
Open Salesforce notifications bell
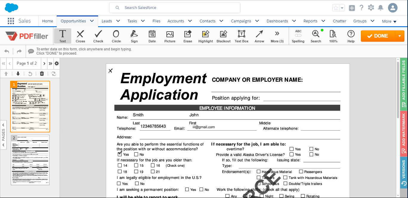[381, 8]
